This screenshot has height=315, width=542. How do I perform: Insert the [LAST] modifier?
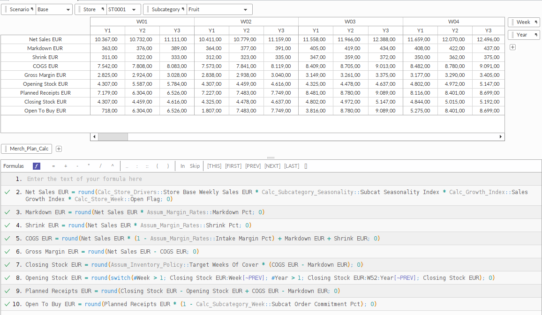(x=292, y=166)
